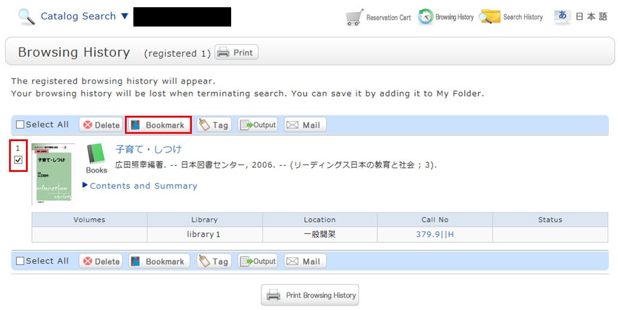
Task: Click the top Output button
Action: click(258, 125)
